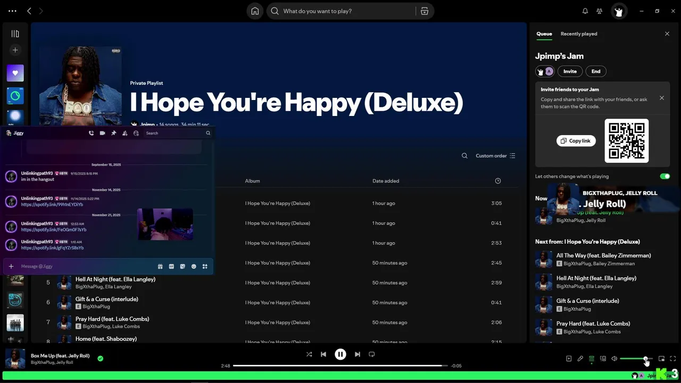The width and height of the screenshot is (681, 383).
Task: Switch to the Queue tab
Action: pos(544,34)
